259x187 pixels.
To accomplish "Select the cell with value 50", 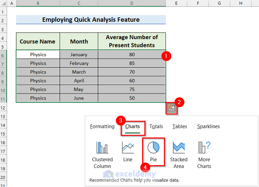I will coord(132,98).
